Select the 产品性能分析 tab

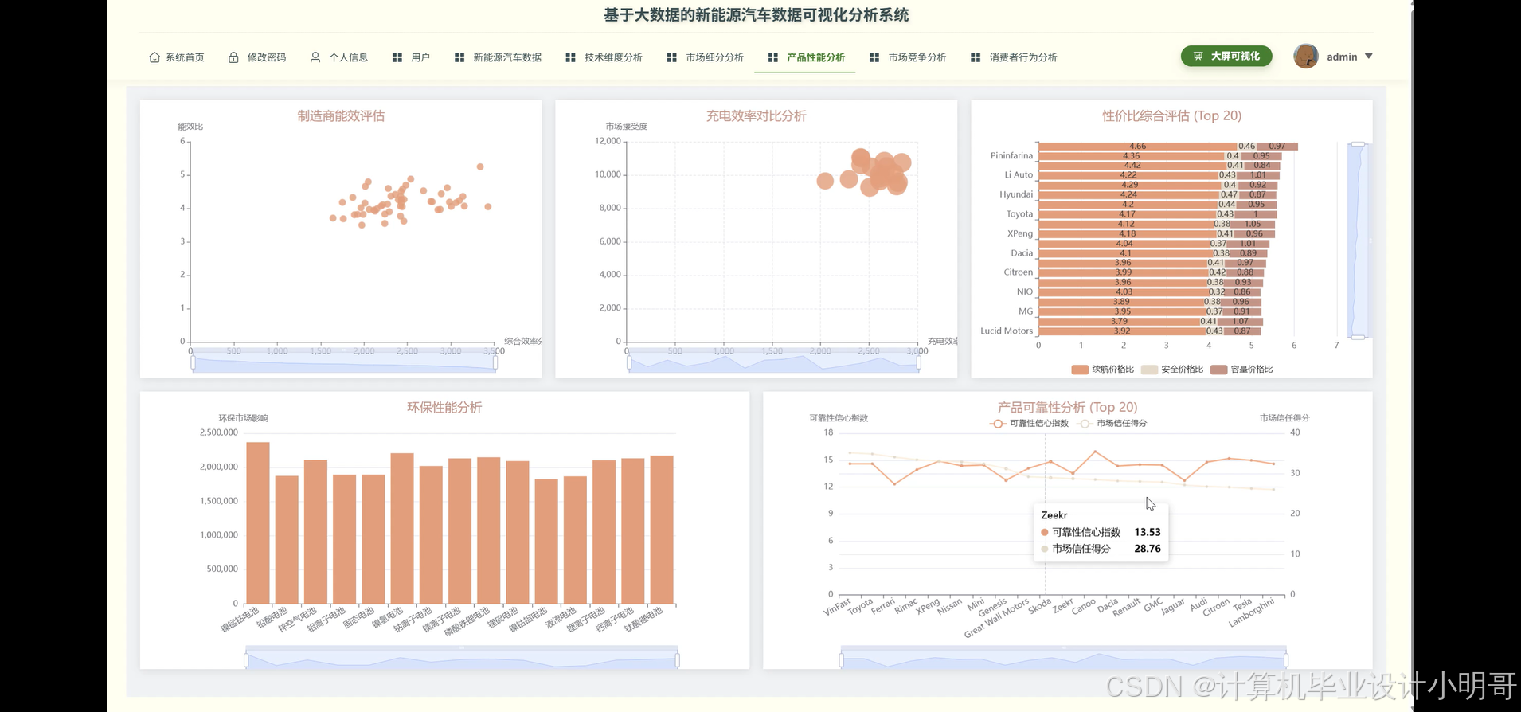pyautogui.click(x=806, y=57)
